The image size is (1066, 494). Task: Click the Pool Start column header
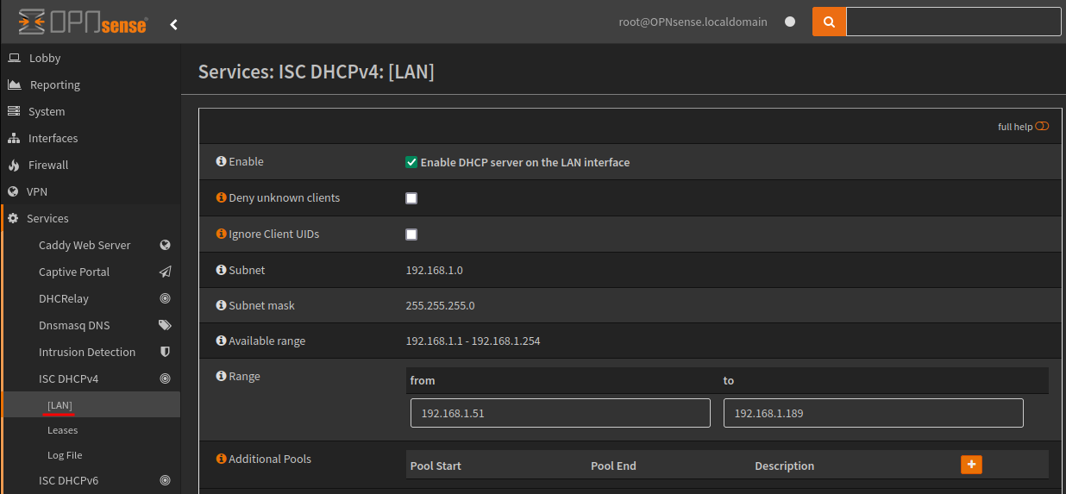click(x=436, y=466)
